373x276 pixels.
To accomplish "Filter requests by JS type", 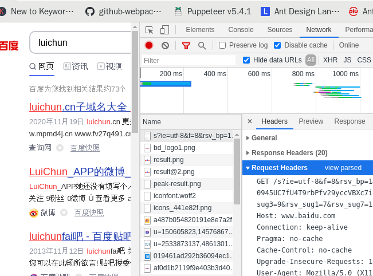I will (x=347, y=60).
